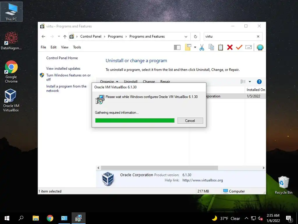Screen dimensions: 298x224
Task: Open the recent locations dropdown arrow
Action: (59, 36)
